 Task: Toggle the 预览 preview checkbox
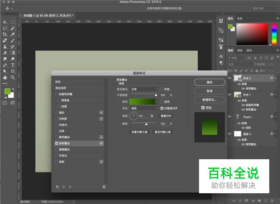click(203, 108)
